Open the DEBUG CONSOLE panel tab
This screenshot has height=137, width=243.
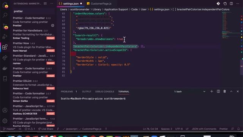click(x=105, y=91)
